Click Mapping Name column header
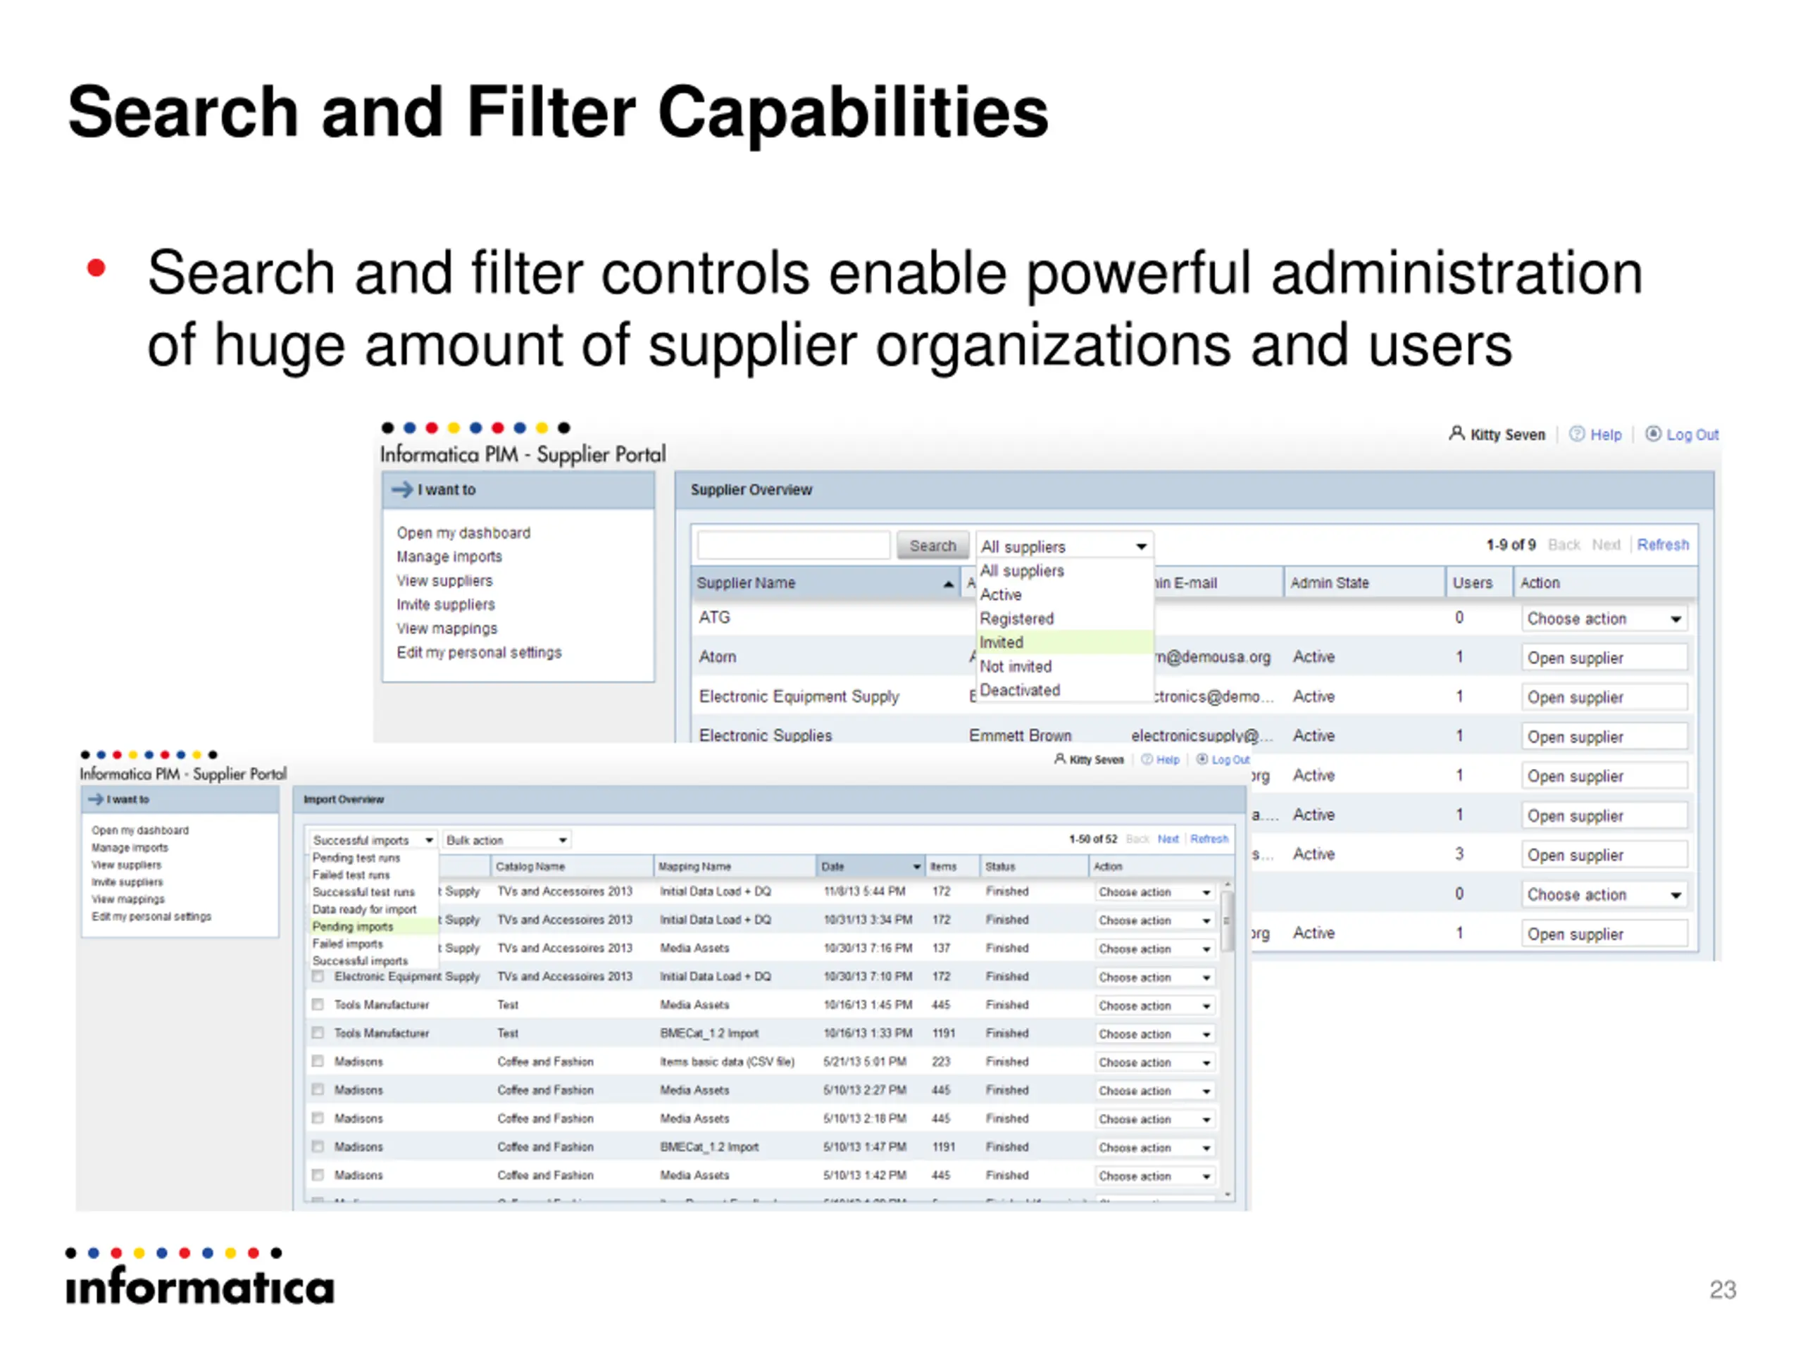Image resolution: width=1803 pixels, height=1352 pixels. [734, 866]
